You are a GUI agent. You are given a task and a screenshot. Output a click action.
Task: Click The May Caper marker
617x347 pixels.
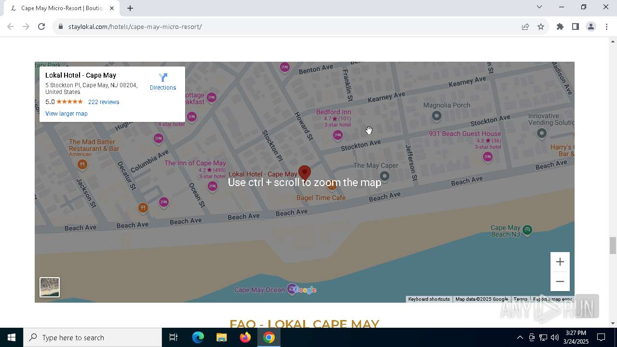tap(385, 176)
